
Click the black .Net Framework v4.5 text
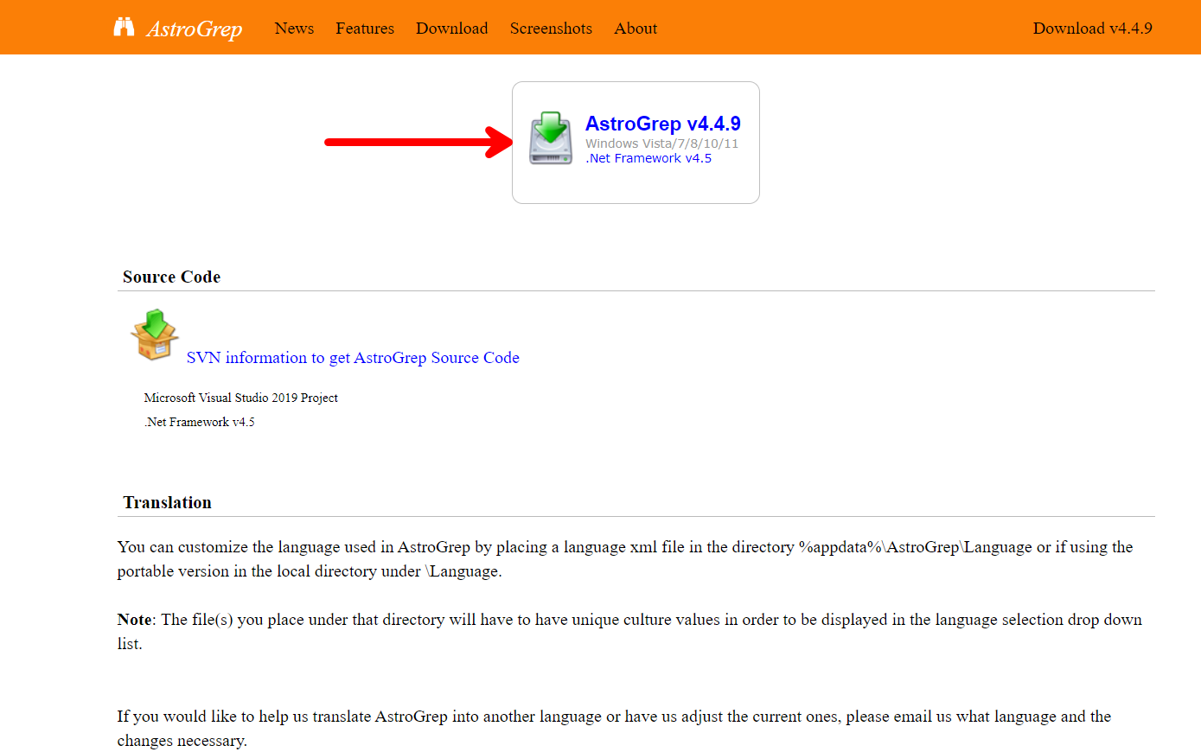point(199,422)
